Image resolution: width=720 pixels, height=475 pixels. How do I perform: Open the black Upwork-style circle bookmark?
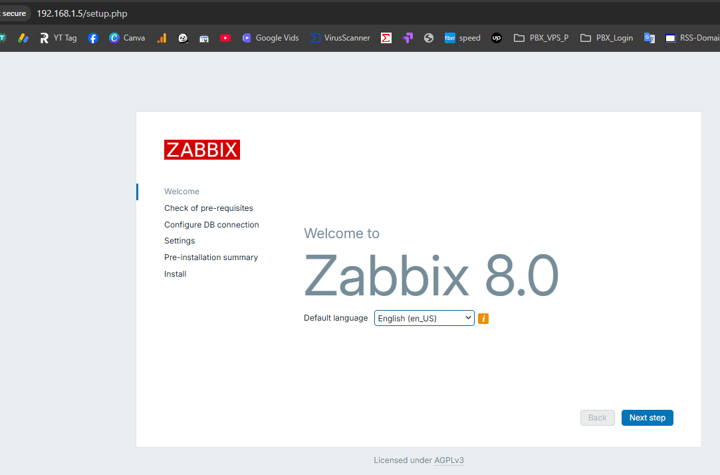point(497,38)
